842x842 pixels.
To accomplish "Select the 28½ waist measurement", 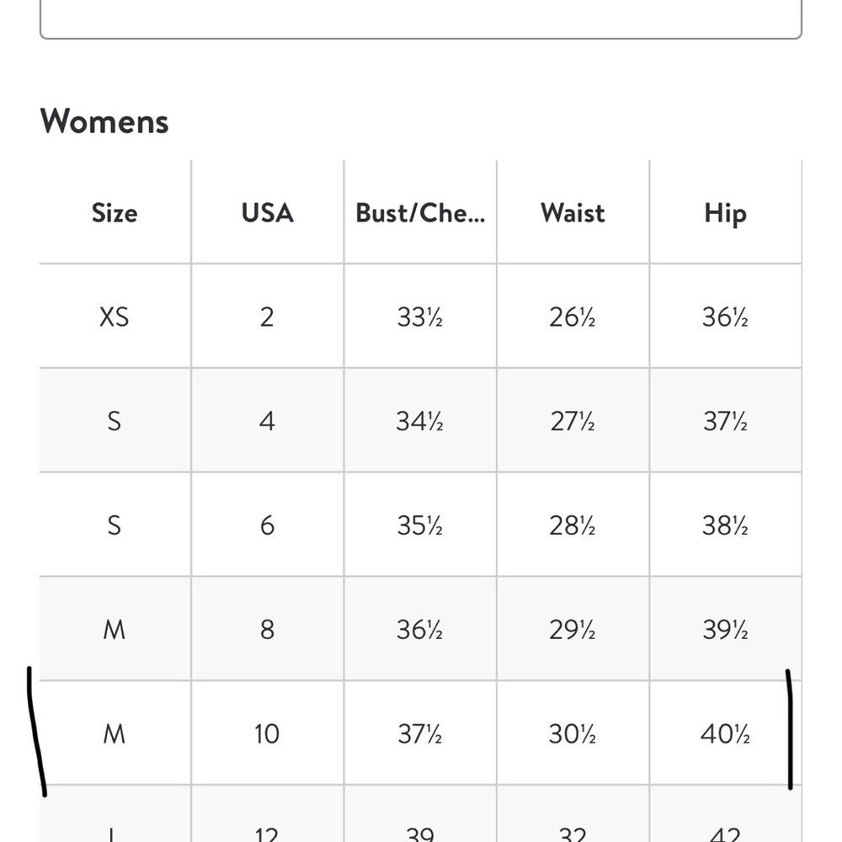I will (x=573, y=525).
